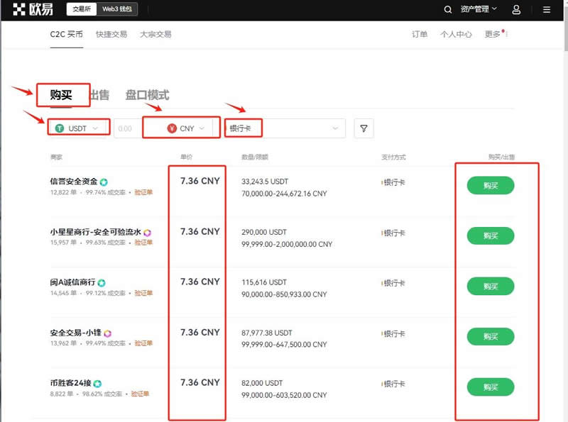Click 购买 button for 信誉安全资金
The height and width of the screenshot is (422, 568).
click(491, 185)
